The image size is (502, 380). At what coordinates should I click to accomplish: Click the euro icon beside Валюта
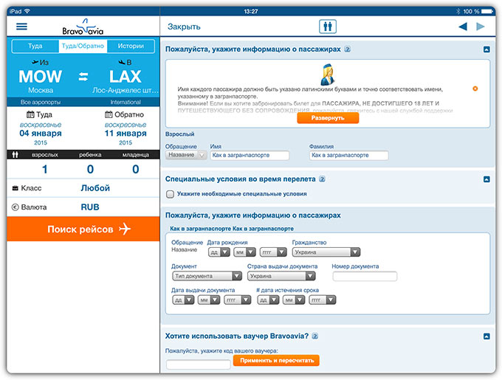[x=15, y=207]
